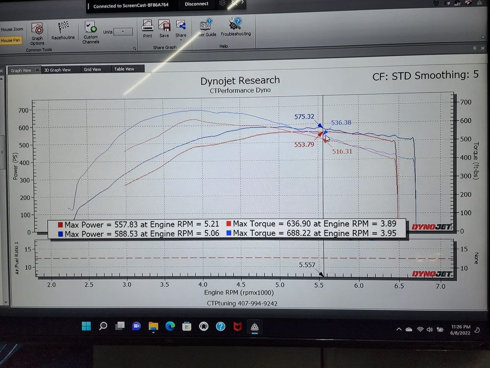Screen dimensions: 490x368
Task: Enable Mouse Zoom mode
Action: pyautogui.click(x=12, y=28)
